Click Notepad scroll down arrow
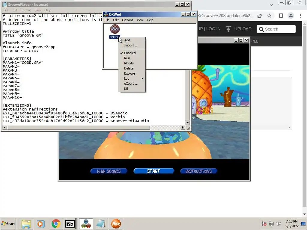The height and width of the screenshot is (230, 307). point(187,122)
